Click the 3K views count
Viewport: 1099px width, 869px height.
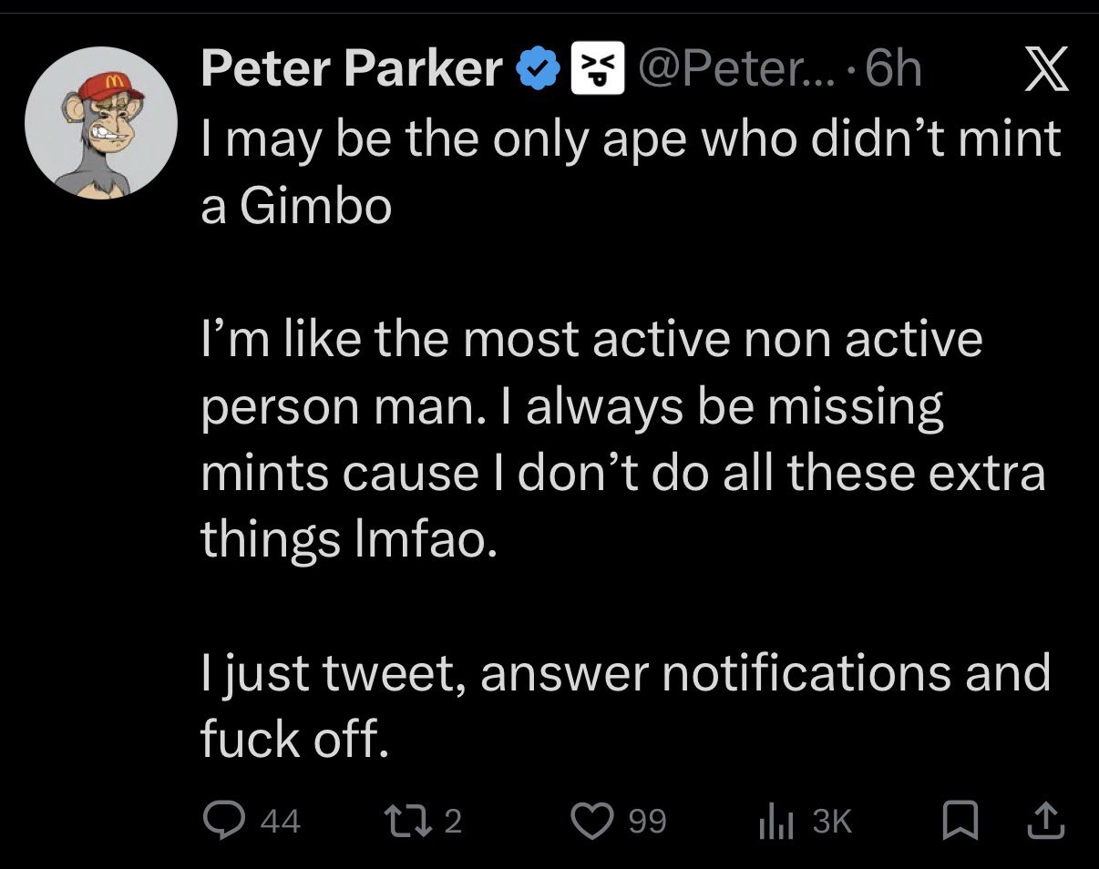coord(831,822)
